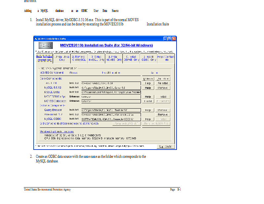Minimize the MOVES Installation Suite window

click(165, 39)
